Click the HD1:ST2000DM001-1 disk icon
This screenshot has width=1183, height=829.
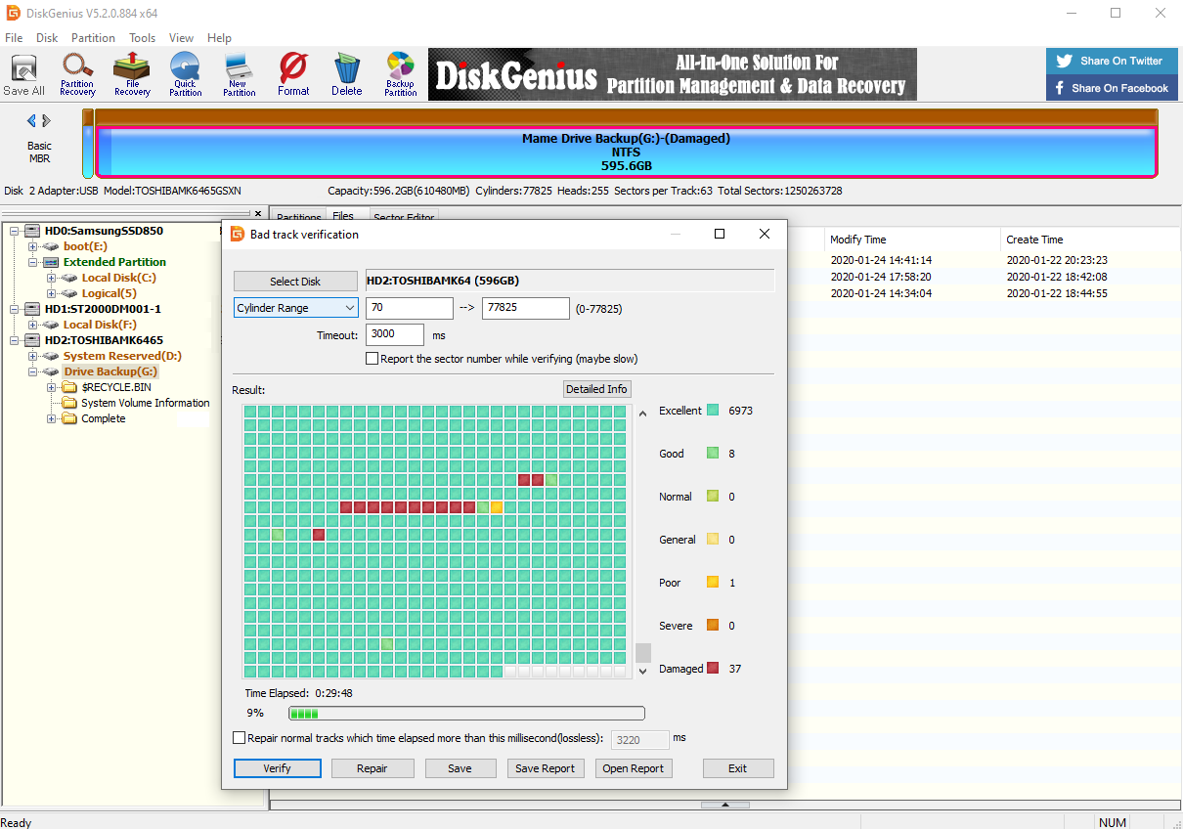click(x=32, y=309)
